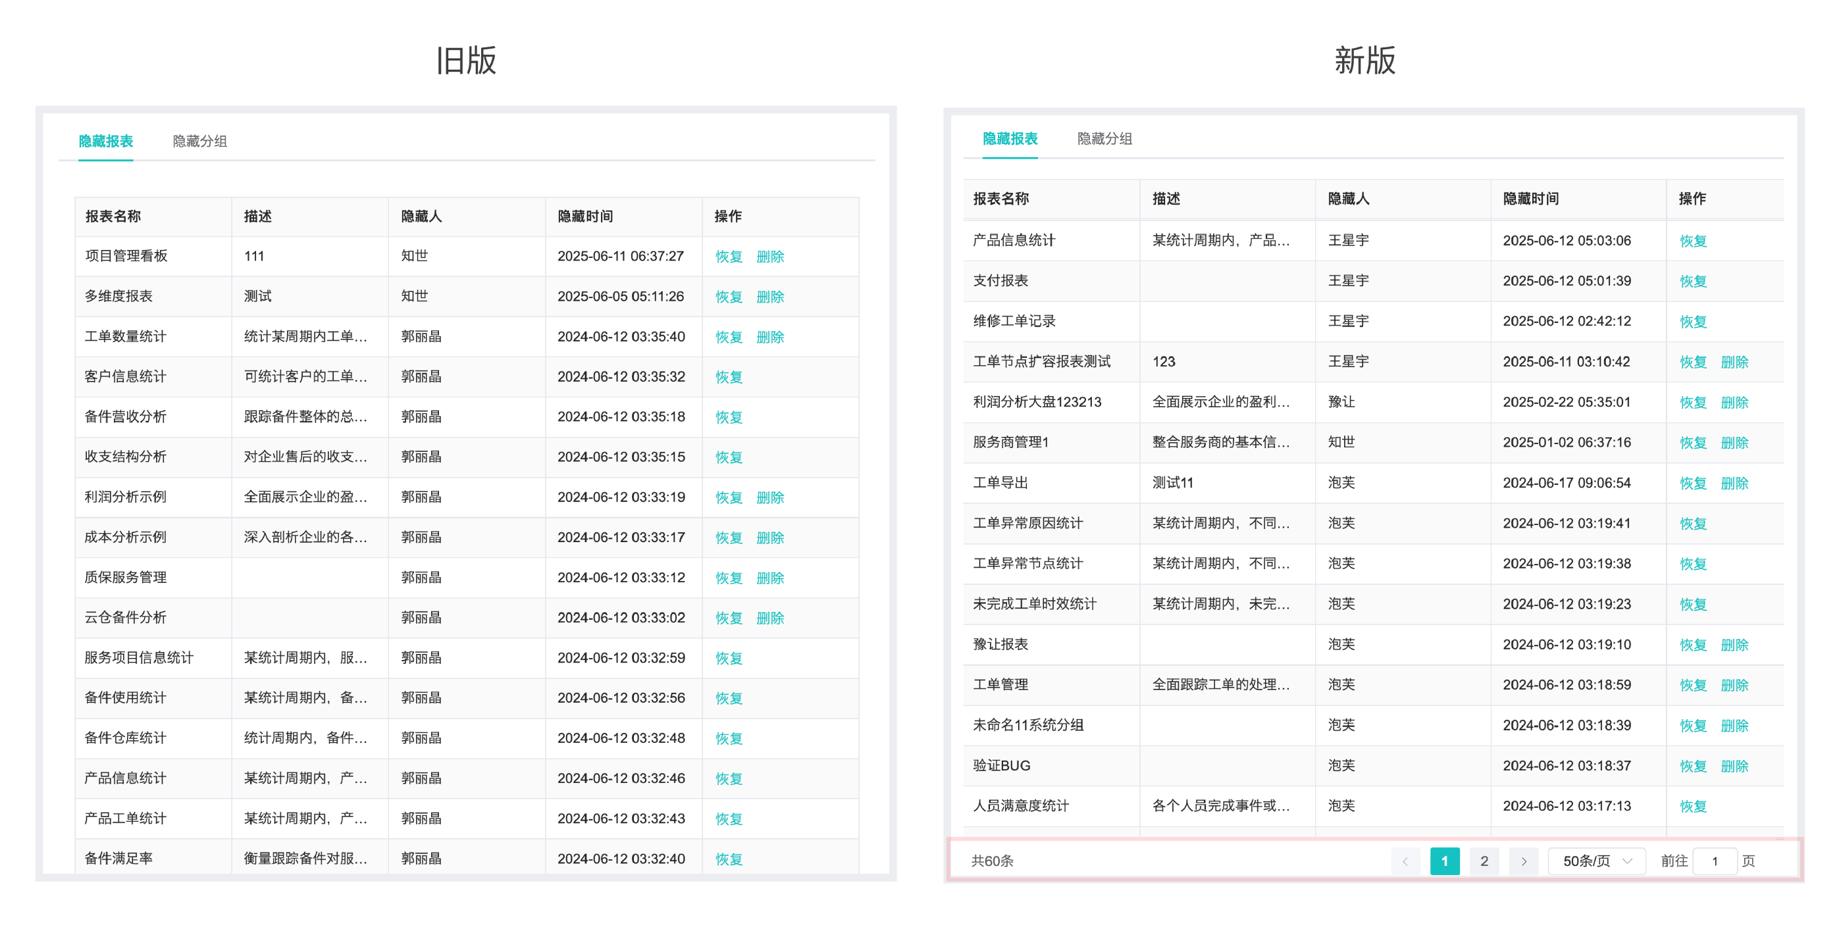Delete the 多维度报表 report

tap(770, 296)
